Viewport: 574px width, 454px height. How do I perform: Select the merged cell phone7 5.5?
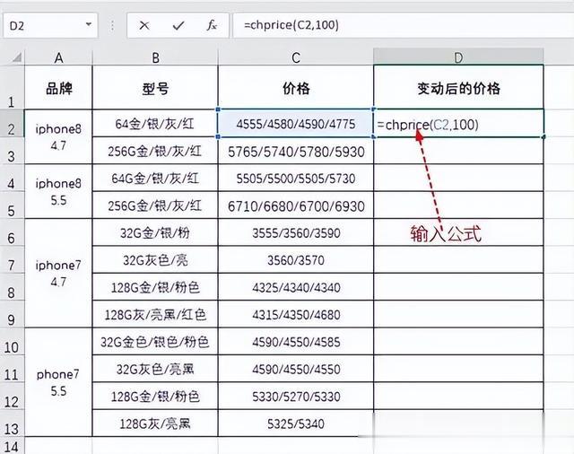coord(58,382)
